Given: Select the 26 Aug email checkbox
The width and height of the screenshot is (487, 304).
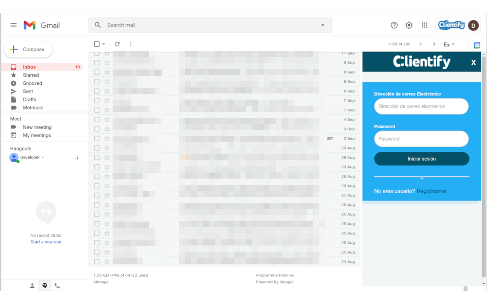Looking at the screenshot, I should (97, 205).
